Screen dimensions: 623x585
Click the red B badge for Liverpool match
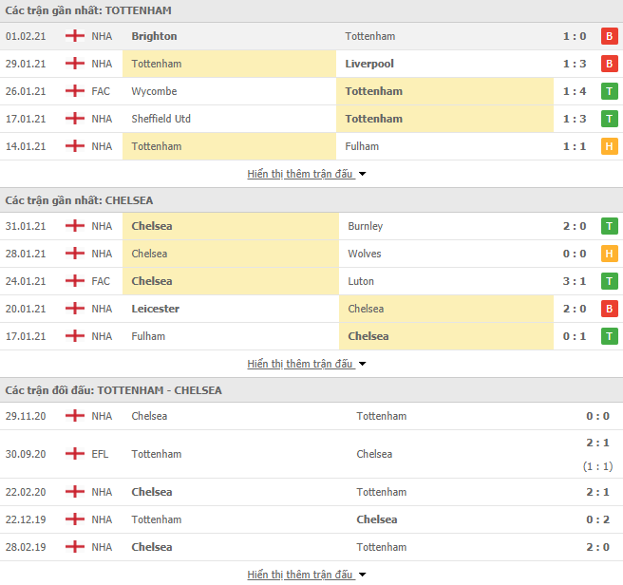point(609,64)
